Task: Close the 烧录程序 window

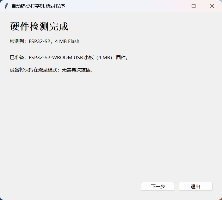Action: (212, 6)
